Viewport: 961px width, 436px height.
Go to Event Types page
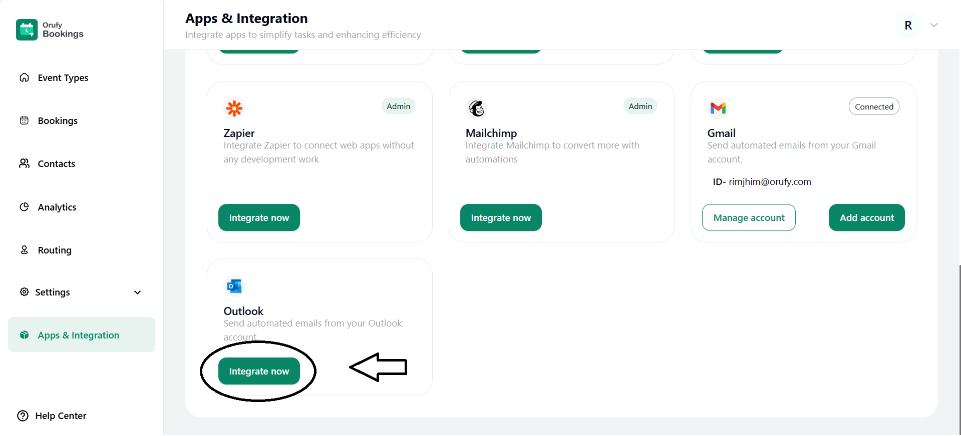pyautogui.click(x=63, y=78)
